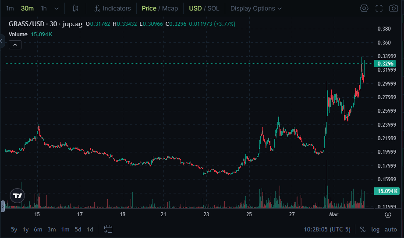
Task: Open the Indicators menu
Action: coord(113,8)
